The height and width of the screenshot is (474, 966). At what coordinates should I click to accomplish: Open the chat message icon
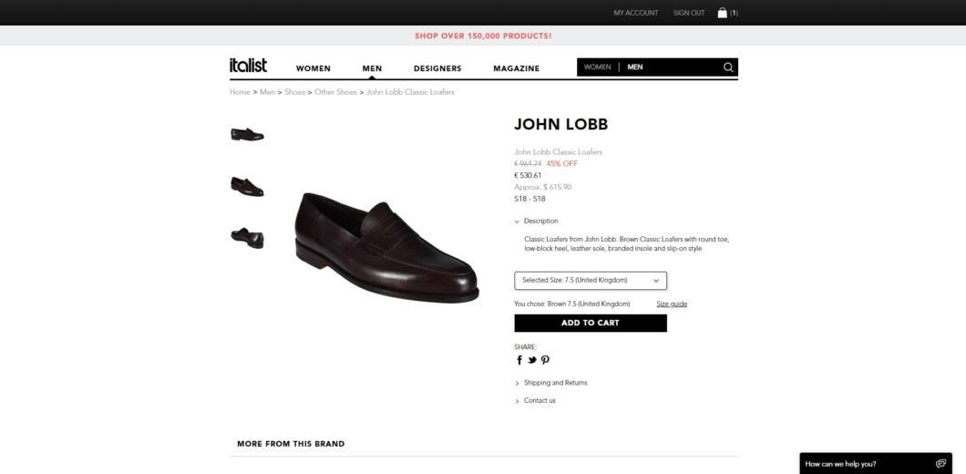pos(940,464)
